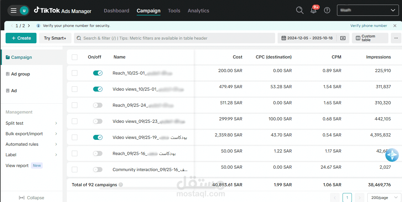This screenshot has height=202, width=402.
Task: Go to previous notice arrow
Action: [12, 26]
